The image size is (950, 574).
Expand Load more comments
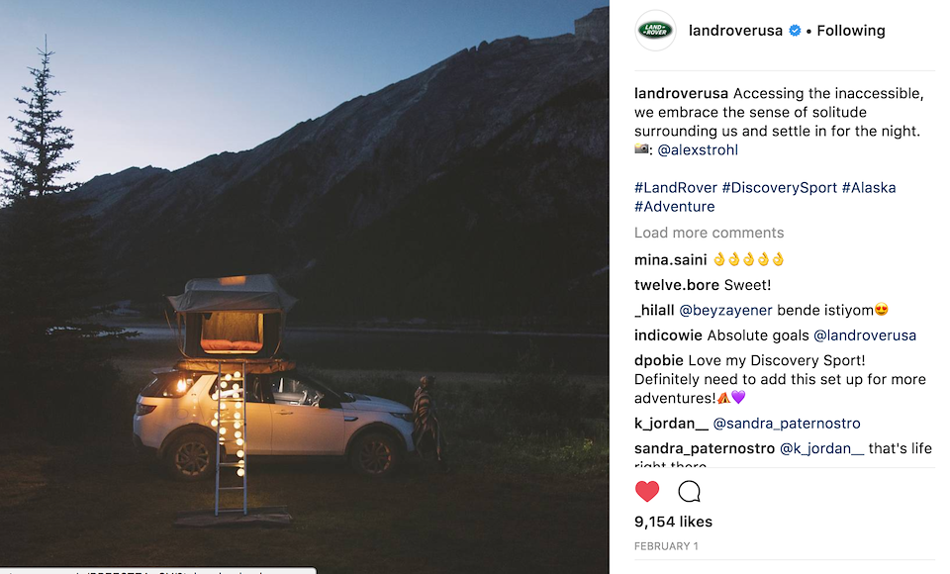tap(709, 233)
